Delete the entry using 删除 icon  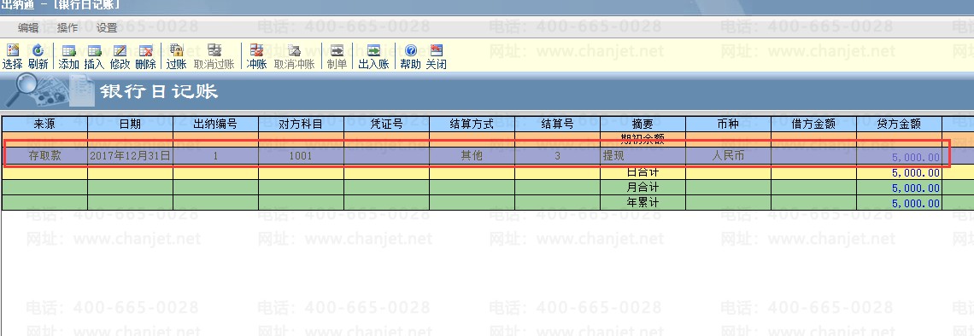pos(145,56)
